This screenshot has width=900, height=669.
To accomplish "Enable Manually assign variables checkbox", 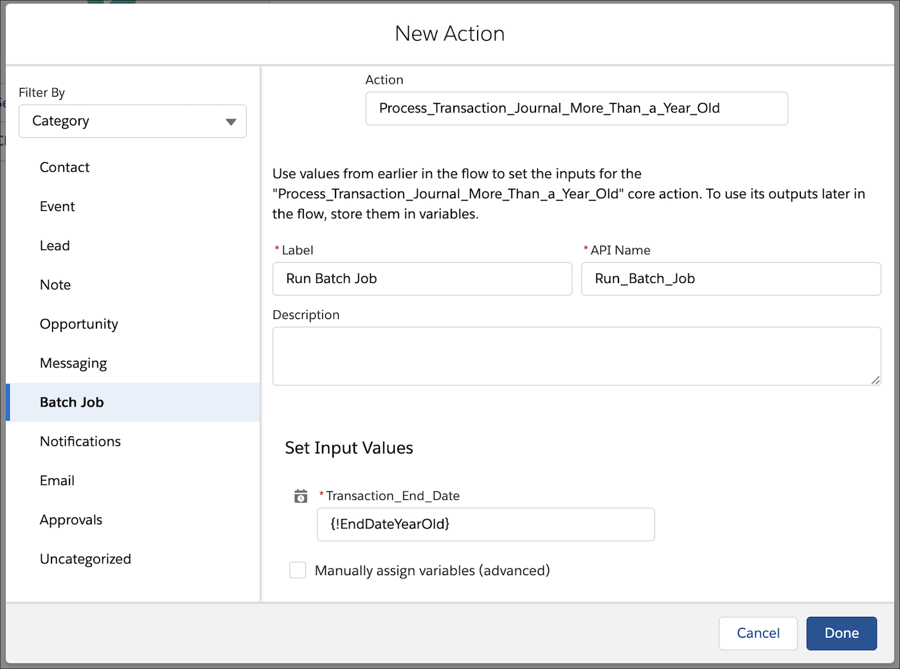I will click(x=298, y=571).
